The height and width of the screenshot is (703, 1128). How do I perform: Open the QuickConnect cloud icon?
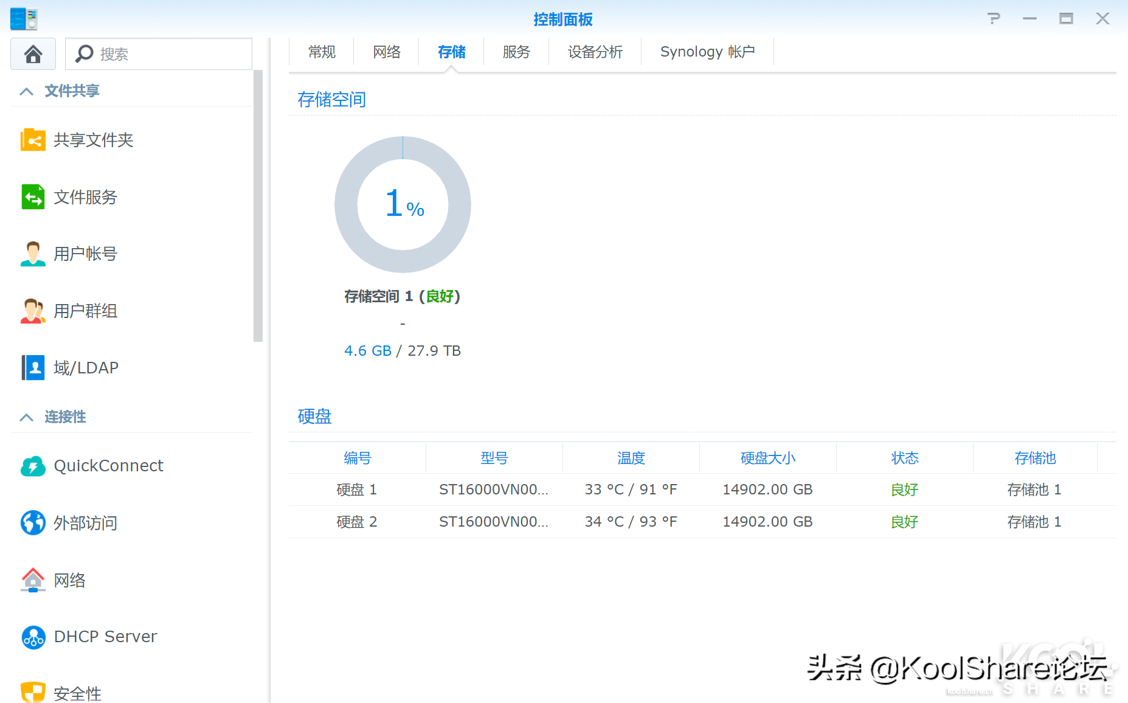33,466
